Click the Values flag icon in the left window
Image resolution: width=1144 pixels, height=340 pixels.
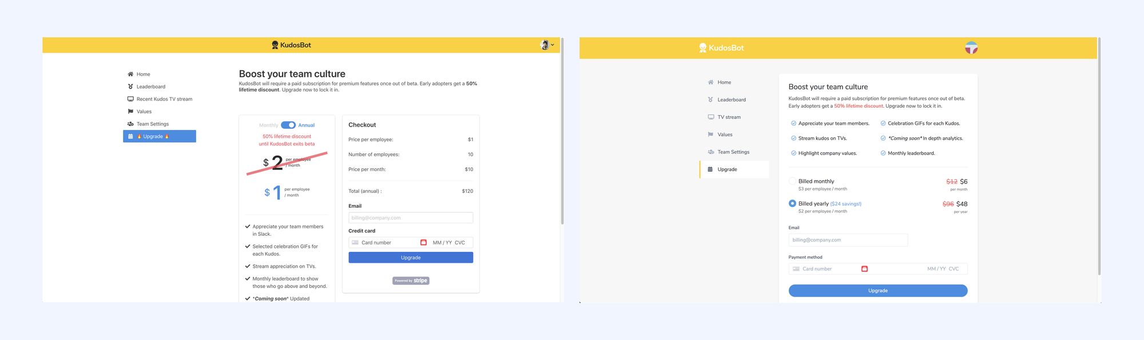130,112
